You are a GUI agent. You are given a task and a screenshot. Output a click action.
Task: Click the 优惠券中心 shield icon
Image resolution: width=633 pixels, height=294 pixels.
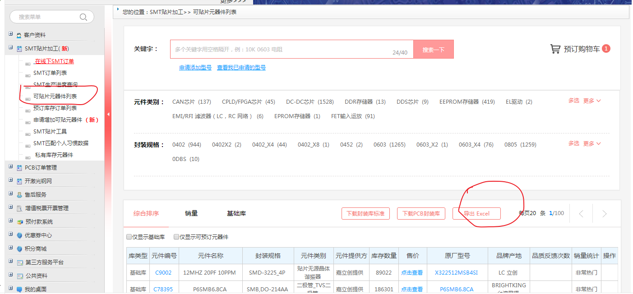19,235
